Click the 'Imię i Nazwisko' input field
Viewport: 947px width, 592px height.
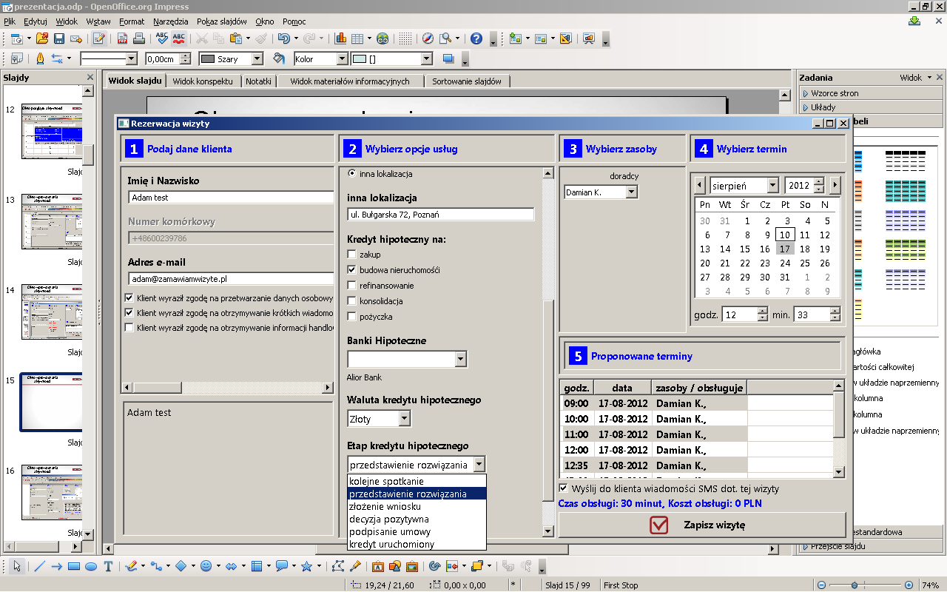(x=231, y=198)
